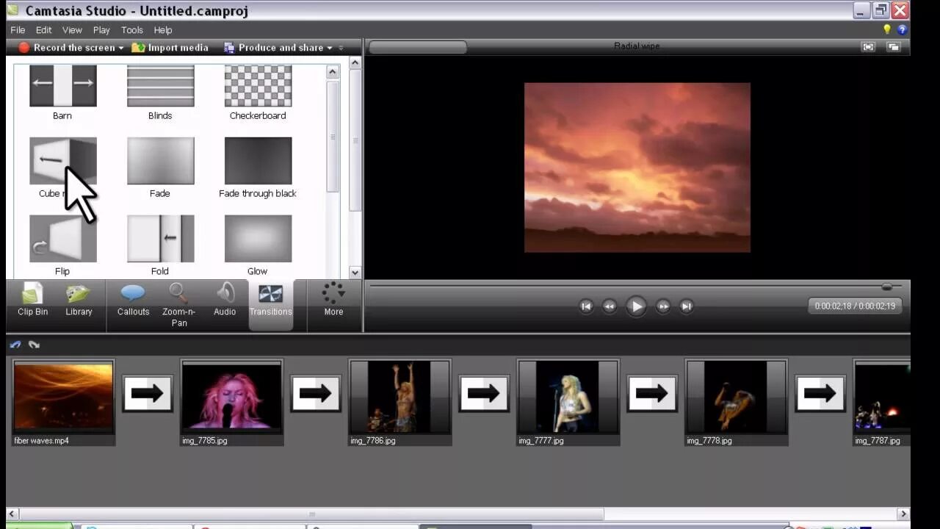Click Record the screen button

pos(67,48)
